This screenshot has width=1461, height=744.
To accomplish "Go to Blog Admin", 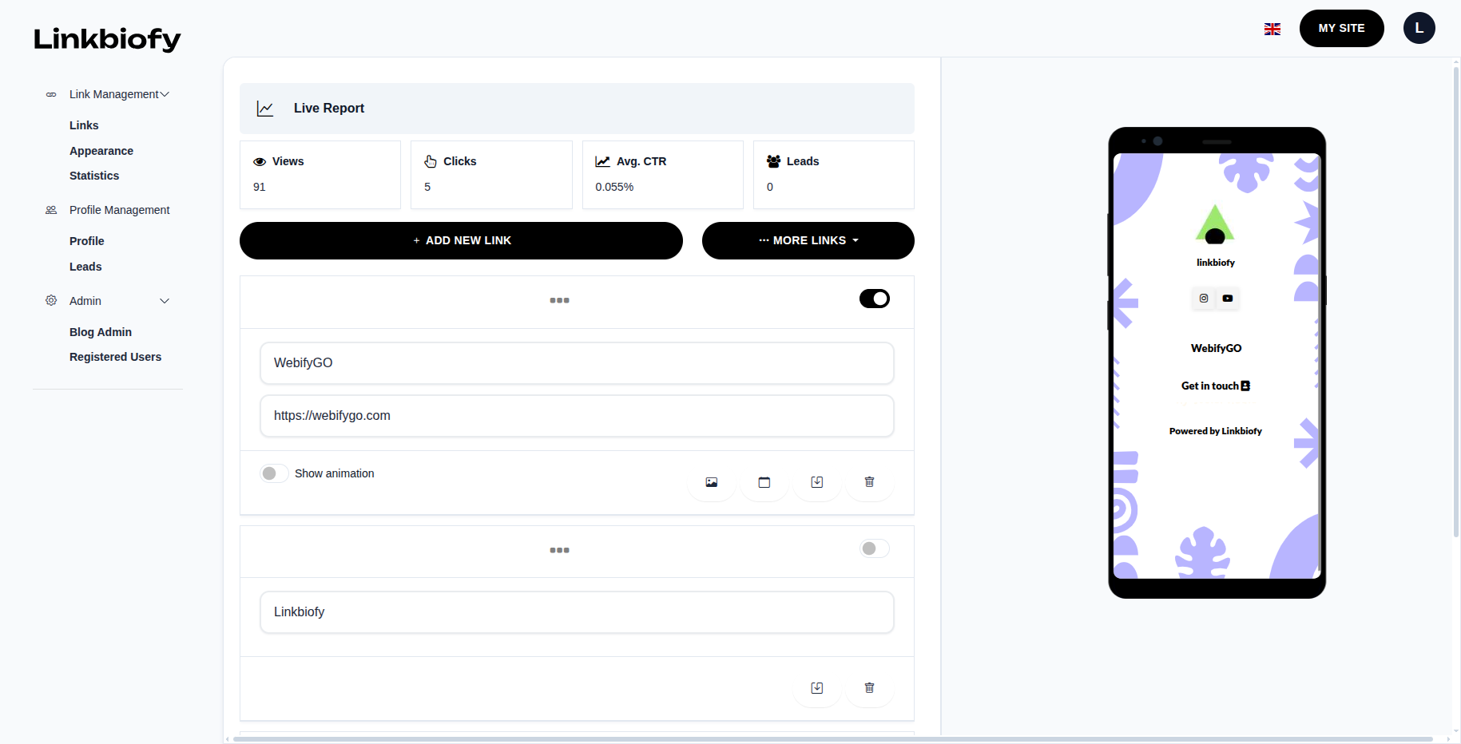I will coord(101,332).
